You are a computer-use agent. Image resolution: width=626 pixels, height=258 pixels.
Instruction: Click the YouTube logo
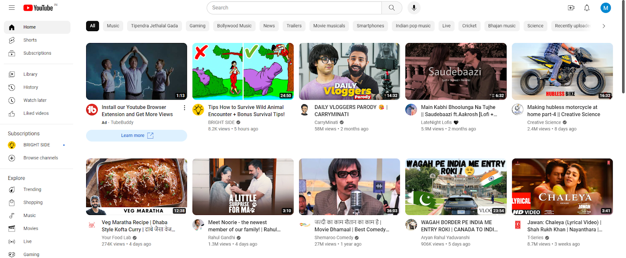point(38,8)
